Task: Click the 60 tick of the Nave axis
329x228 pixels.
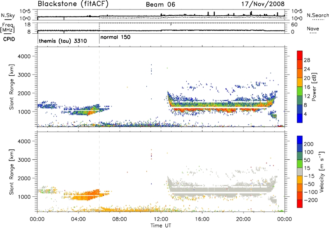Action: (294, 25)
